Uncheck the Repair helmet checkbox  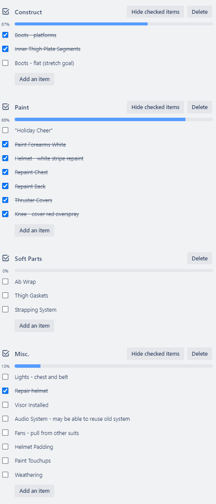5,391
